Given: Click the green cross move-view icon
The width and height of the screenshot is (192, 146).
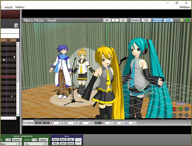Looking at the screenshot, I should [187, 20].
